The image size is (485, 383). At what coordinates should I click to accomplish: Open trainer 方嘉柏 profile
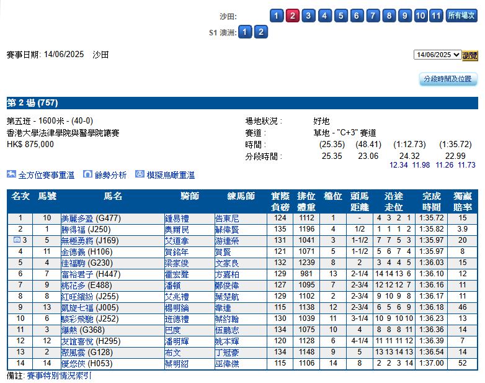coord(227,274)
